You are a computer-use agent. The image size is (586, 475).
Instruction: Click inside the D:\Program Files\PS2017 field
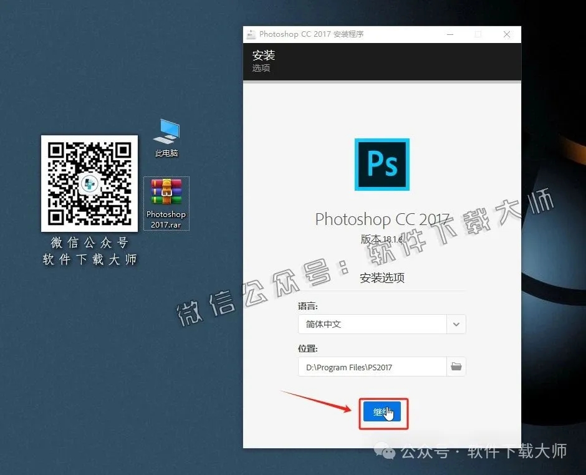tap(362, 367)
